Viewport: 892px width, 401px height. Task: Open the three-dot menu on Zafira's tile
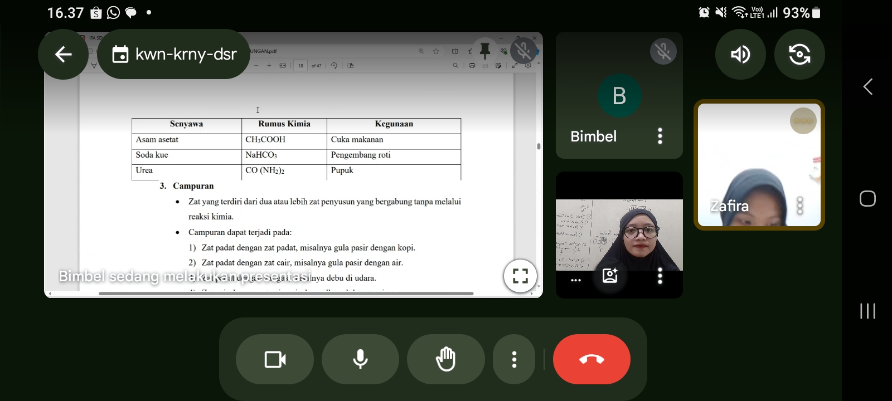800,206
